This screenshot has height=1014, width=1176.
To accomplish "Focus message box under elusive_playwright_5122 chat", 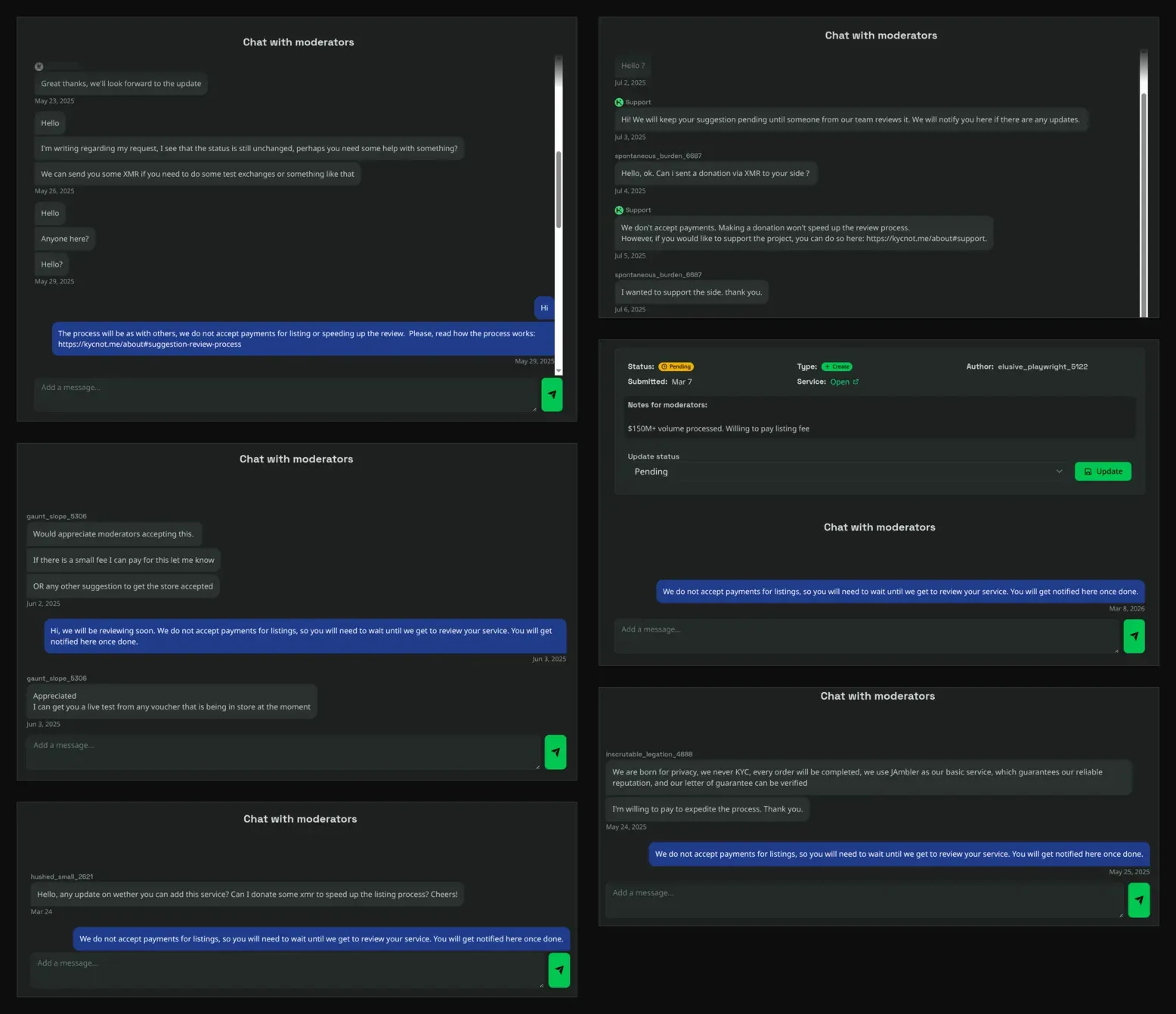I will point(867,636).
